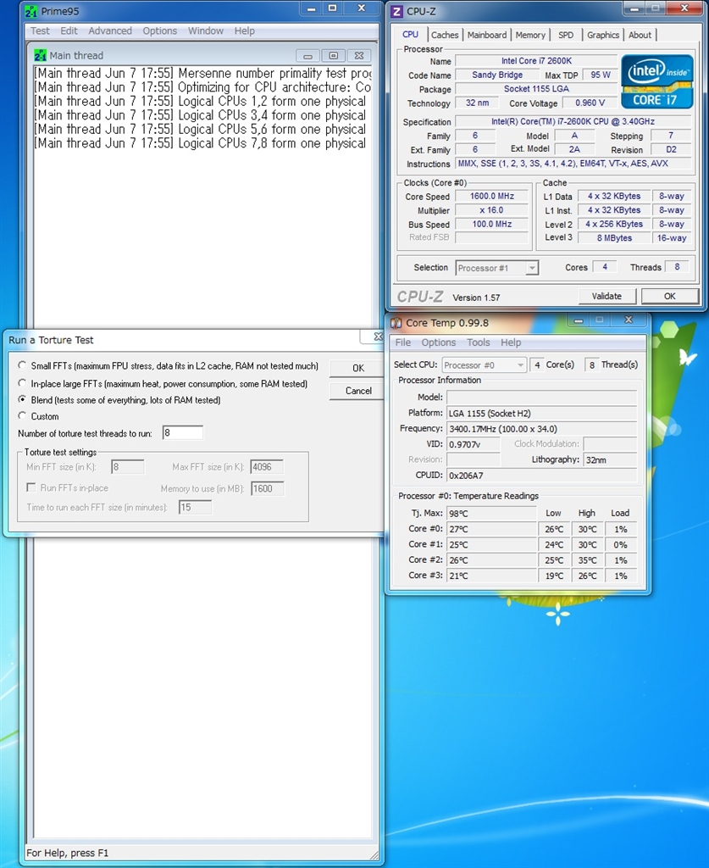The height and width of the screenshot is (868, 709).
Task: Click the Intel Core i7 logo badge
Action: tap(656, 82)
